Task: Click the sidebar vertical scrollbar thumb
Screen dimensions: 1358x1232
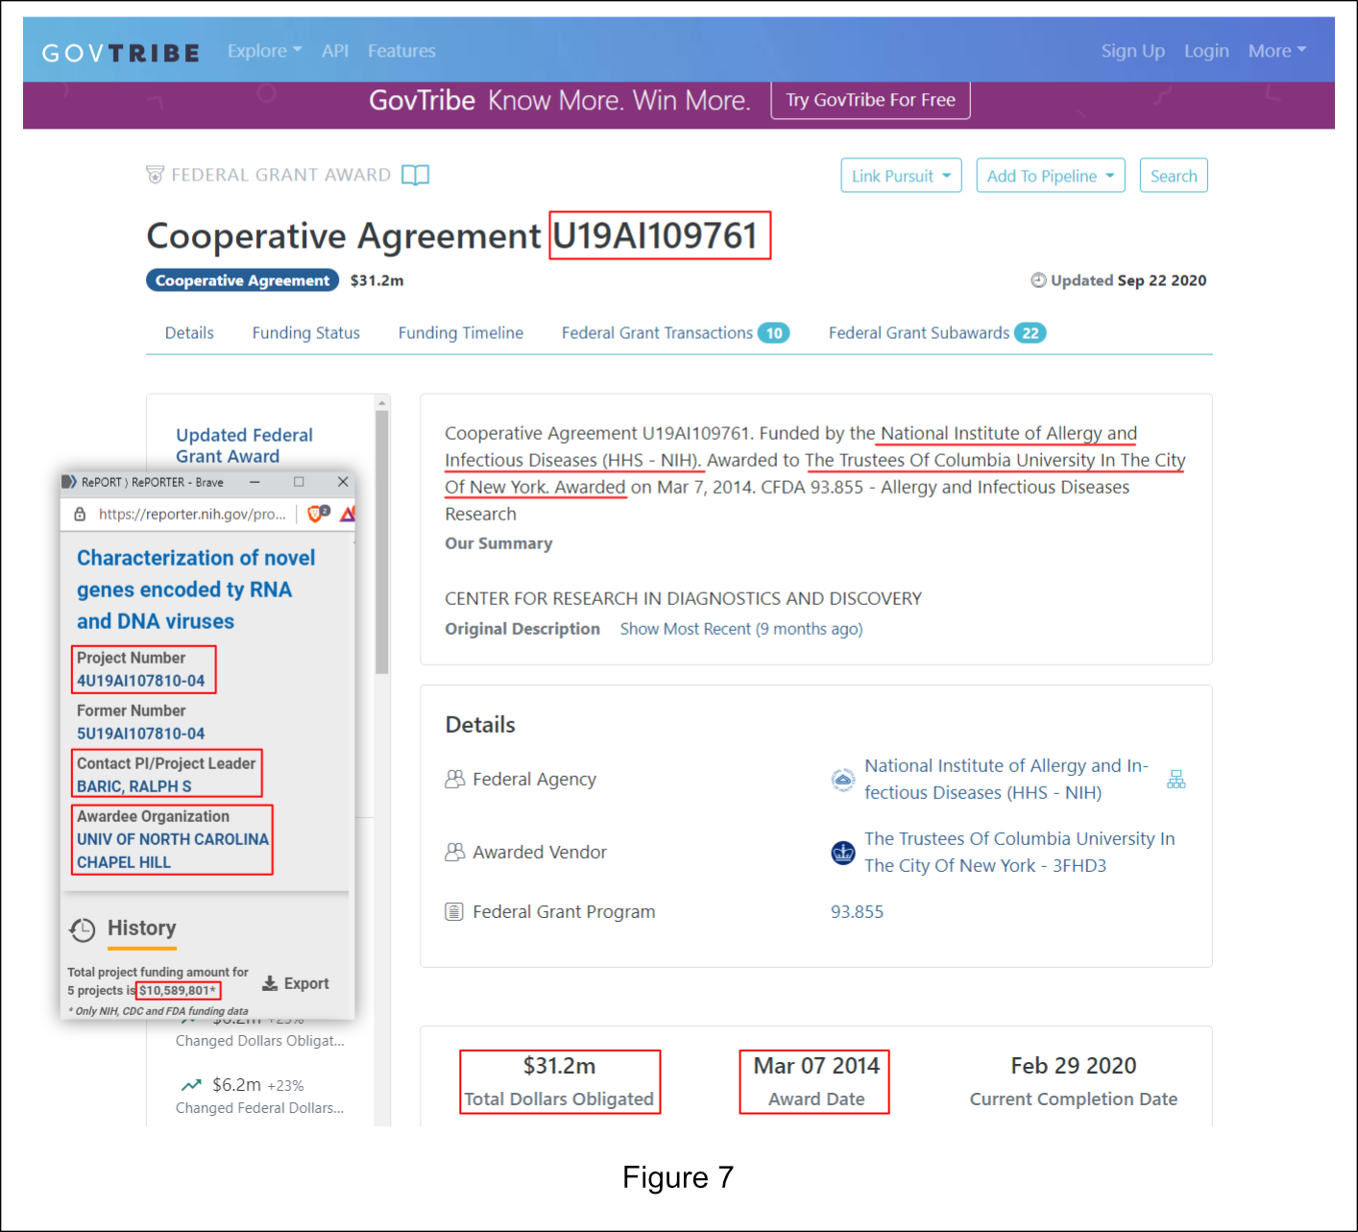Action: 381,543
